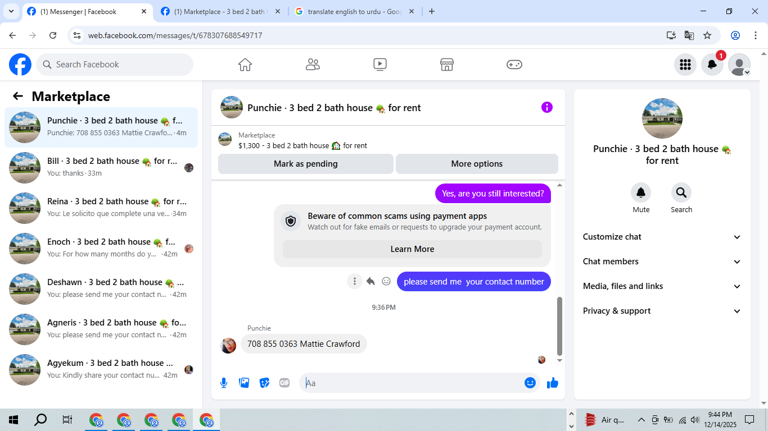This screenshot has width=768, height=431.
Task: React with emoji to sent message
Action: [386, 281]
